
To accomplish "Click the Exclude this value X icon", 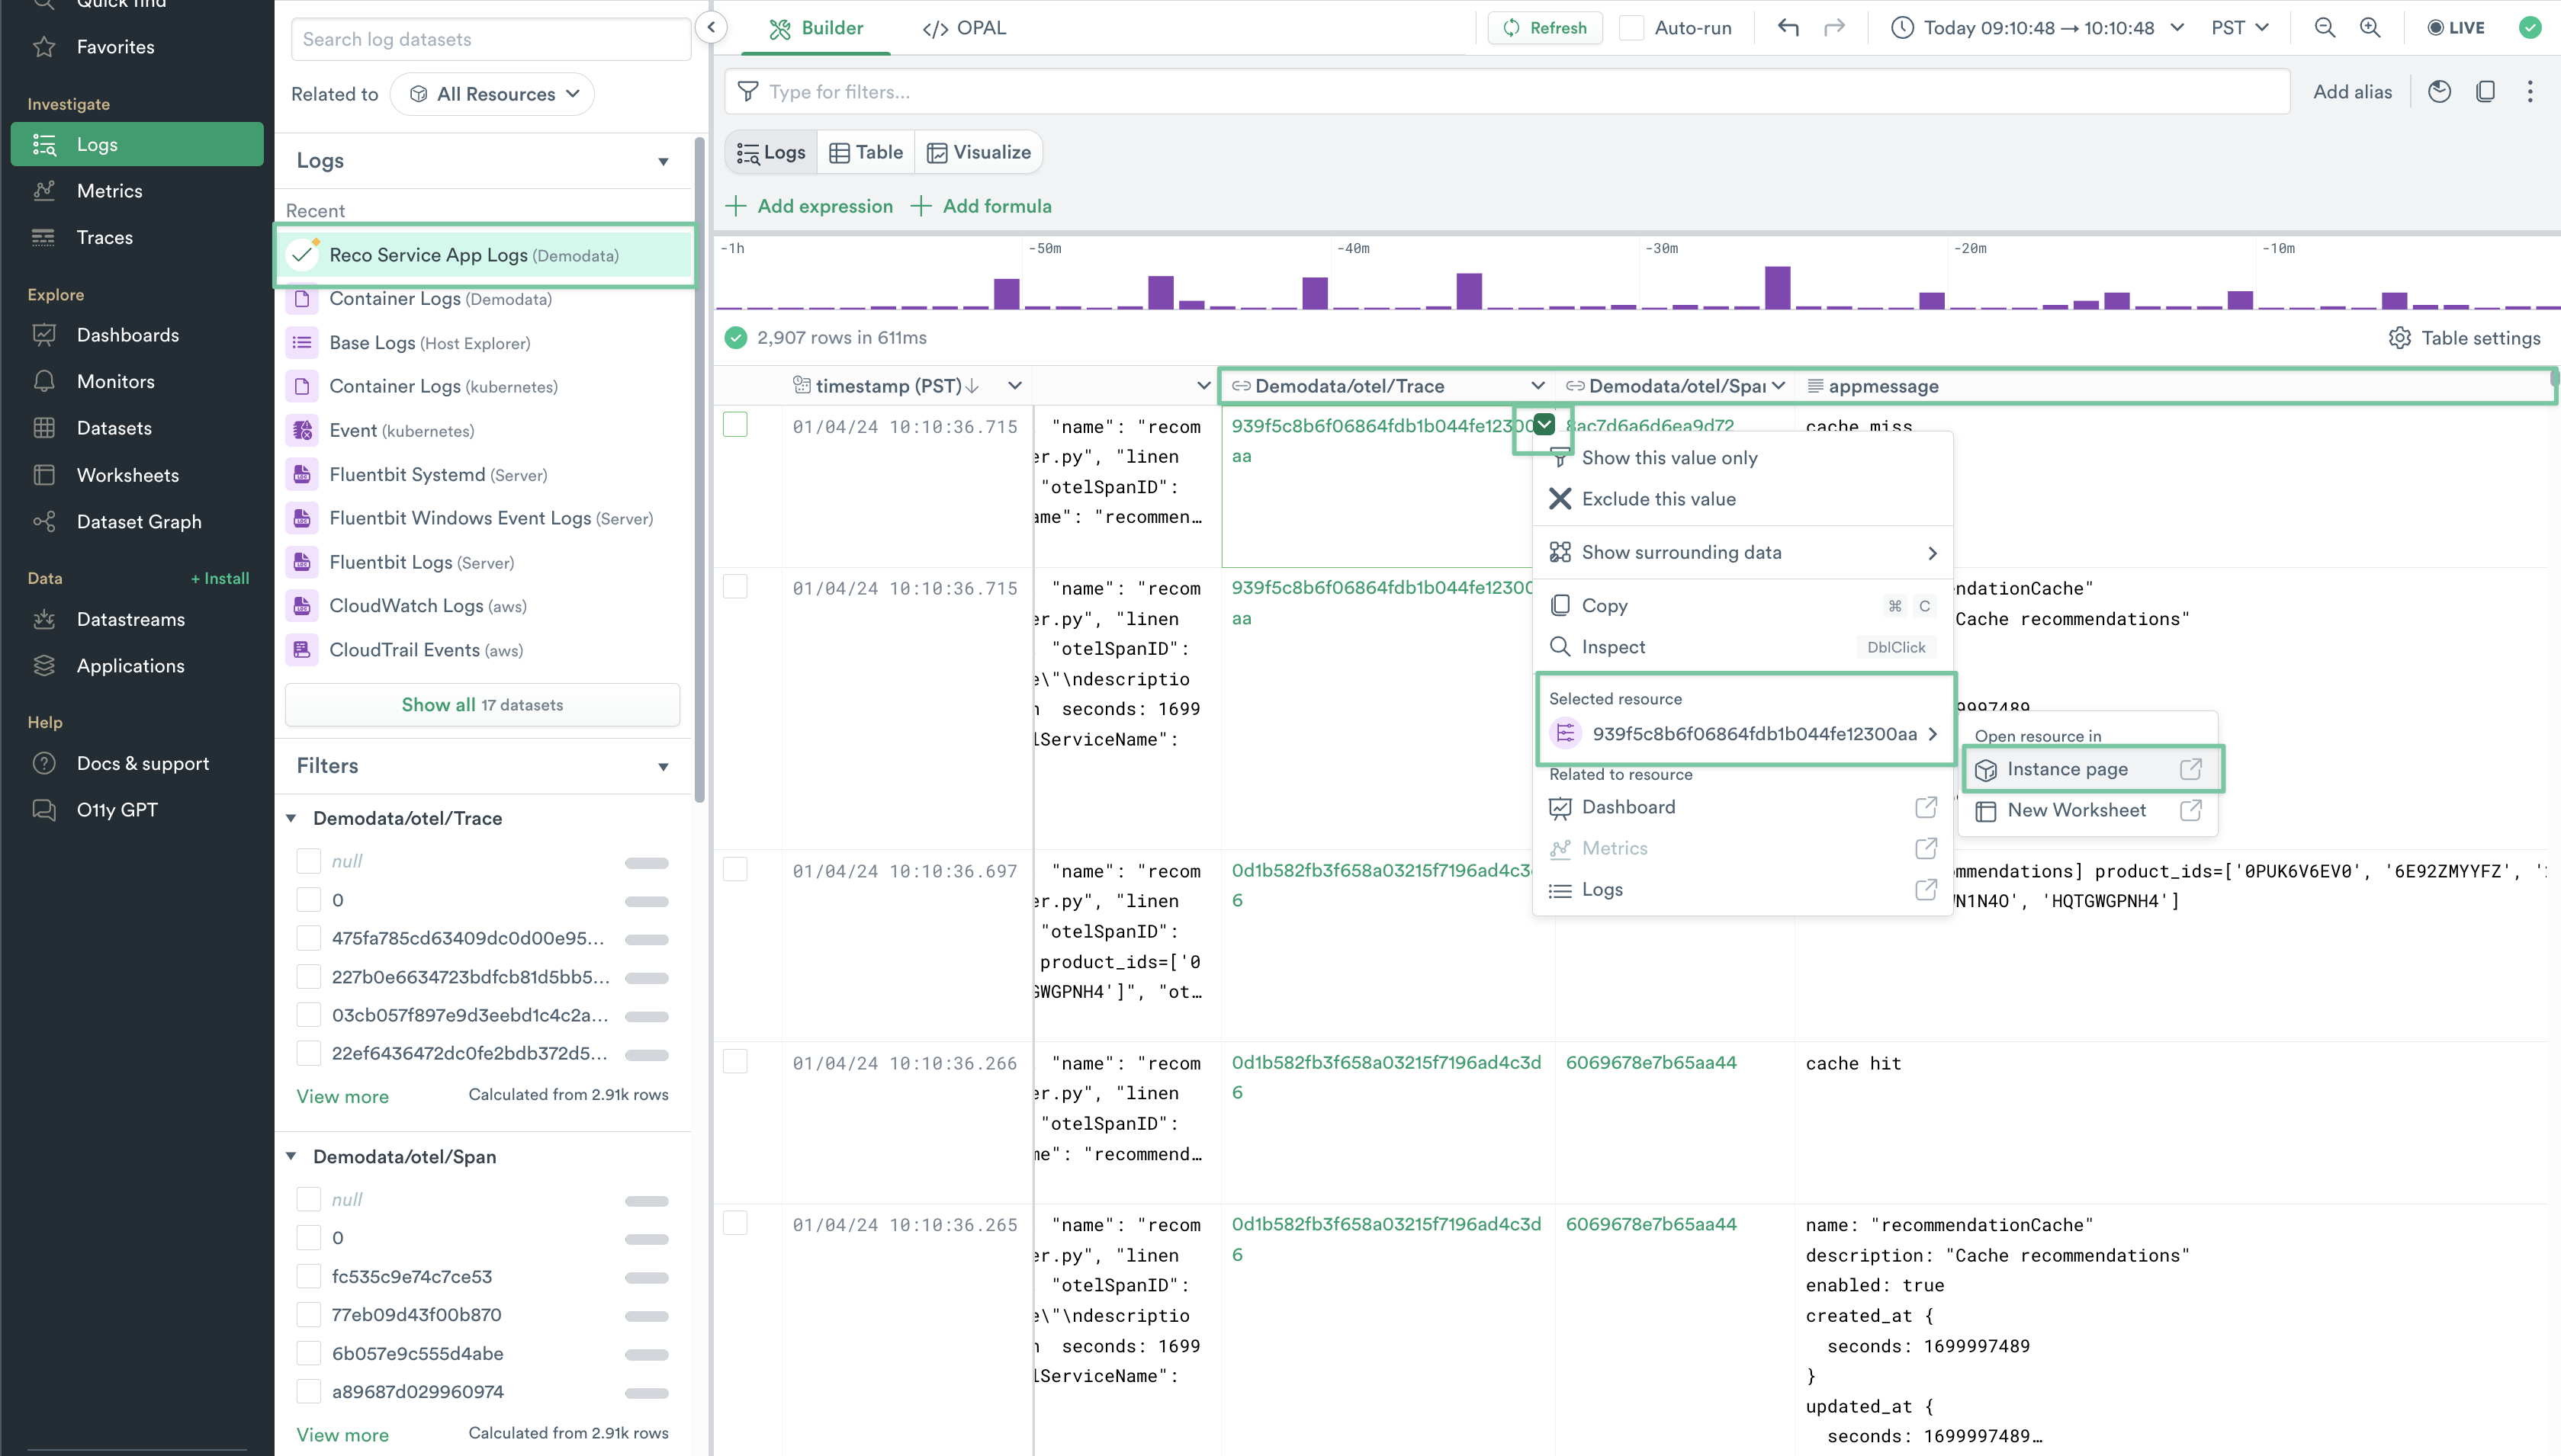I will (1560, 499).
